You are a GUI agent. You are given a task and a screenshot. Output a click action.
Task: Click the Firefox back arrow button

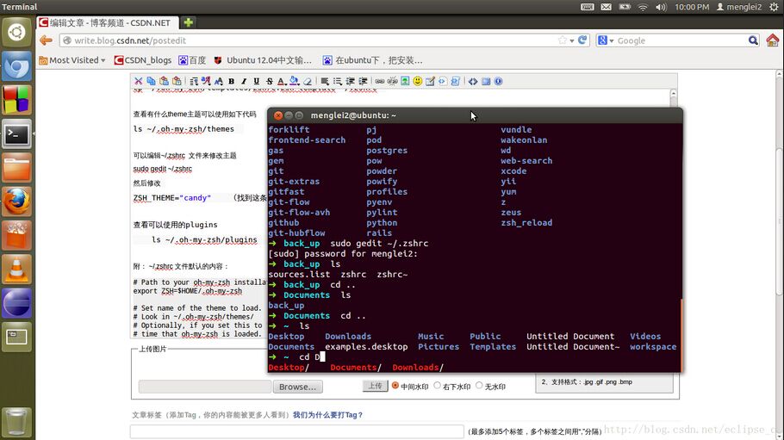[x=46, y=40]
